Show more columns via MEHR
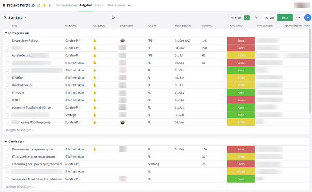This screenshot has width=312, height=192. pos(307,26)
